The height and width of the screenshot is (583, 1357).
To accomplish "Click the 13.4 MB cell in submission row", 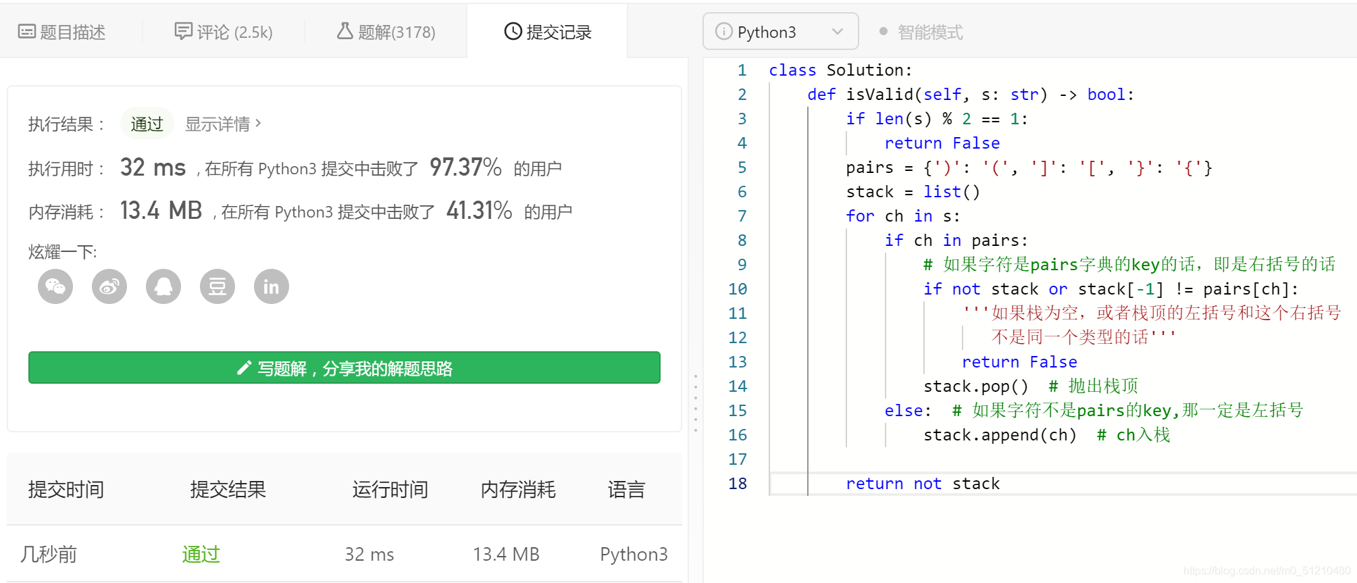I will coord(506,555).
